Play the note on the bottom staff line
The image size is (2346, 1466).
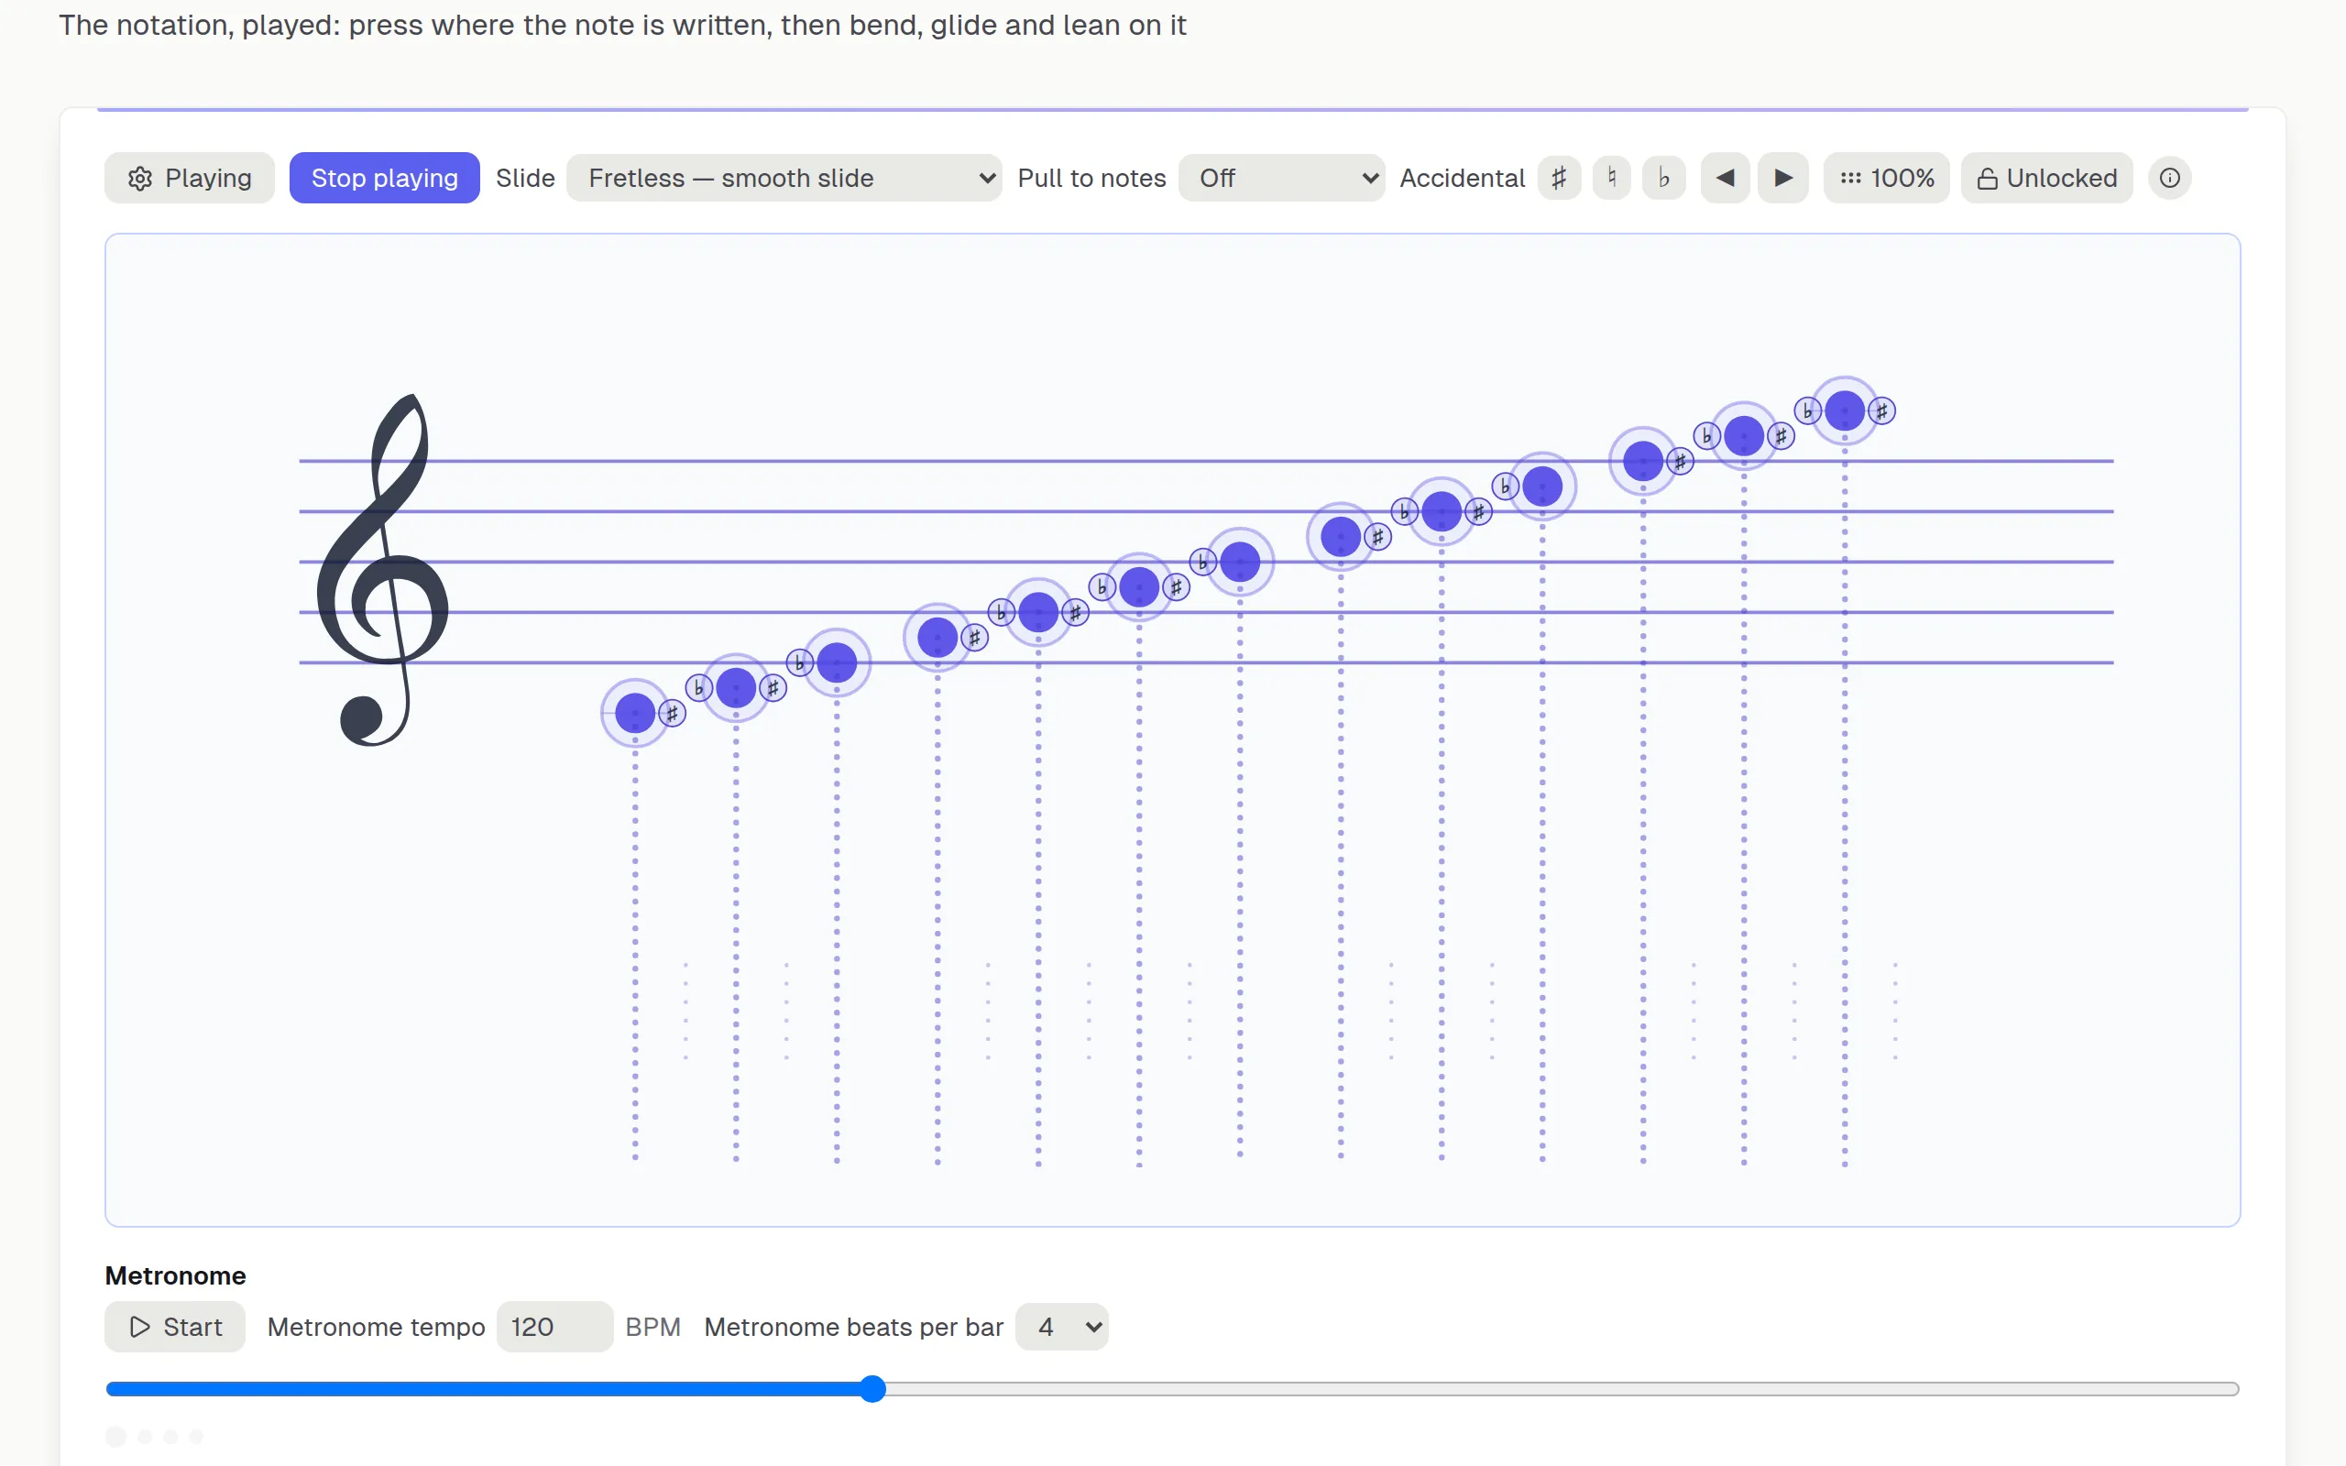[837, 662]
